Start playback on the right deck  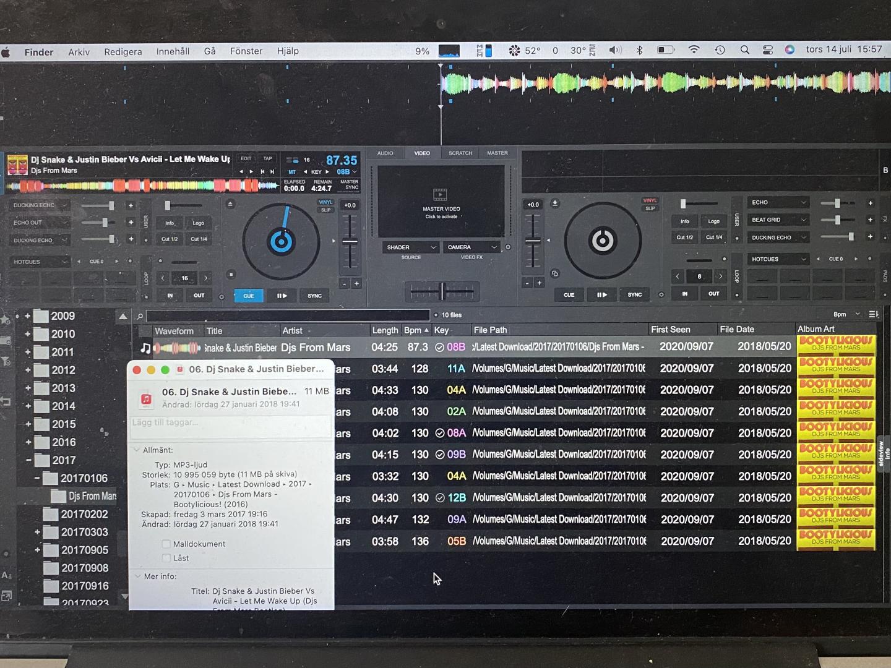tap(602, 295)
